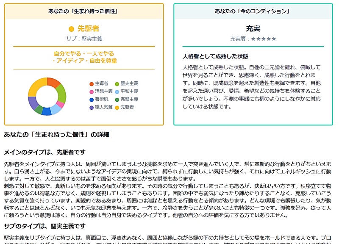The width and height of the screenshot is (339, 244).
Task: Click the 充実度 five-star rating
Action: (x=263, y=39)
